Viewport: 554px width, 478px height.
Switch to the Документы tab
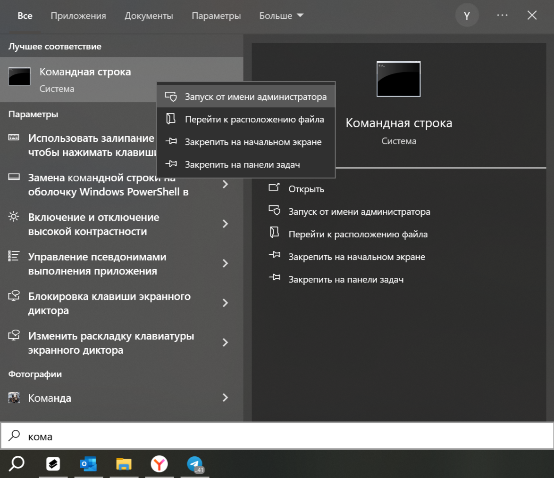(149, 15)
